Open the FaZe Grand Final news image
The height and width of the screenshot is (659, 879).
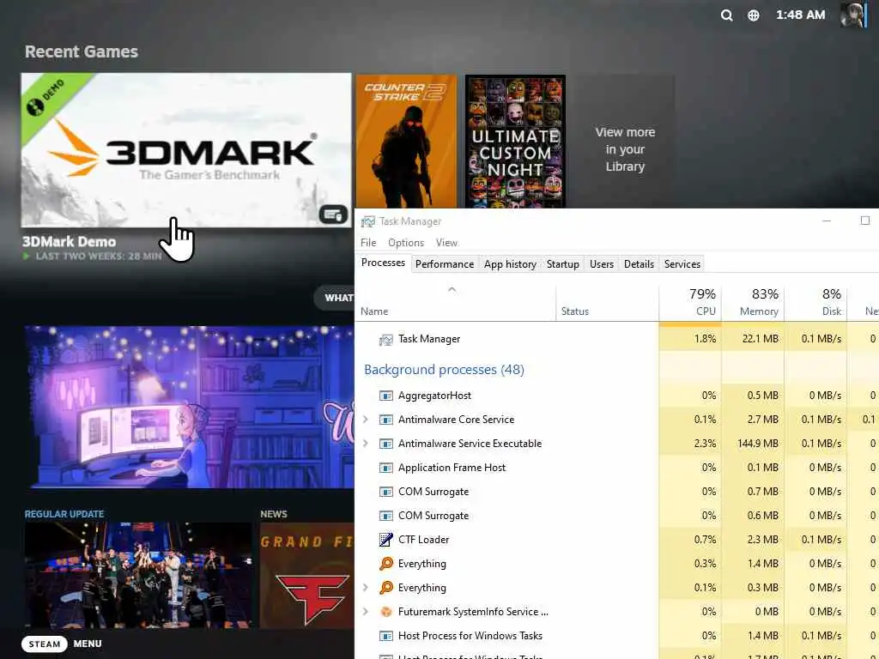click(x=307, y=576)
